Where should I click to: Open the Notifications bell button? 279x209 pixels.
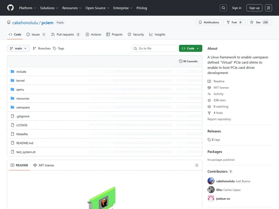click(209, 22)
